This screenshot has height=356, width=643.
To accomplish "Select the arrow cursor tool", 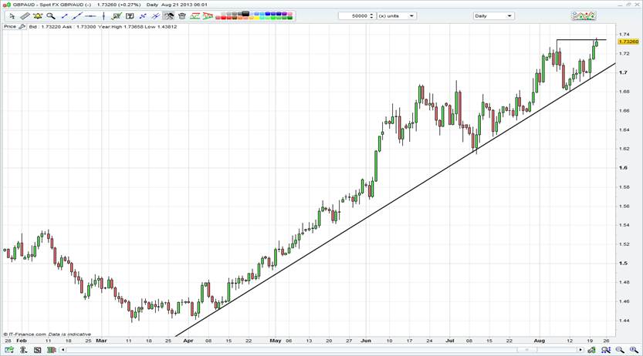I will (12, 15).
